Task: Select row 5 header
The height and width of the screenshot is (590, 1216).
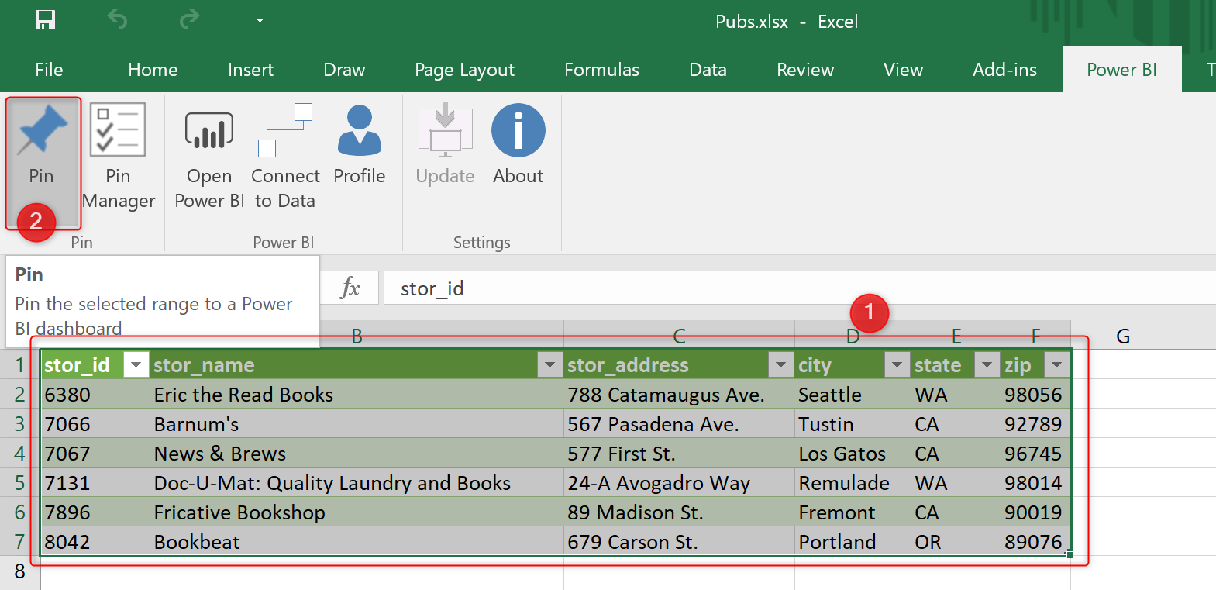Action: tap(20, 482)
